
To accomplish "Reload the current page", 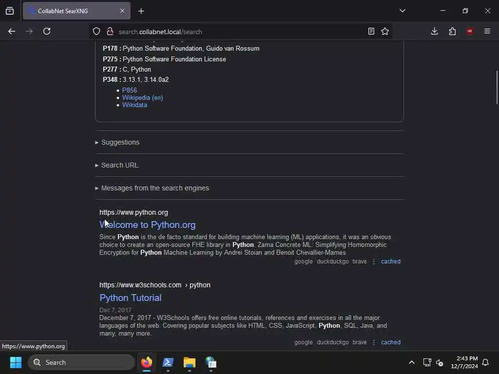I will [47, 32].
